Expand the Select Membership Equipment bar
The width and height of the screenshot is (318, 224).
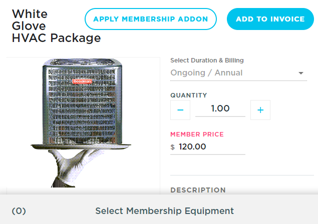click(x=164, y=211)
